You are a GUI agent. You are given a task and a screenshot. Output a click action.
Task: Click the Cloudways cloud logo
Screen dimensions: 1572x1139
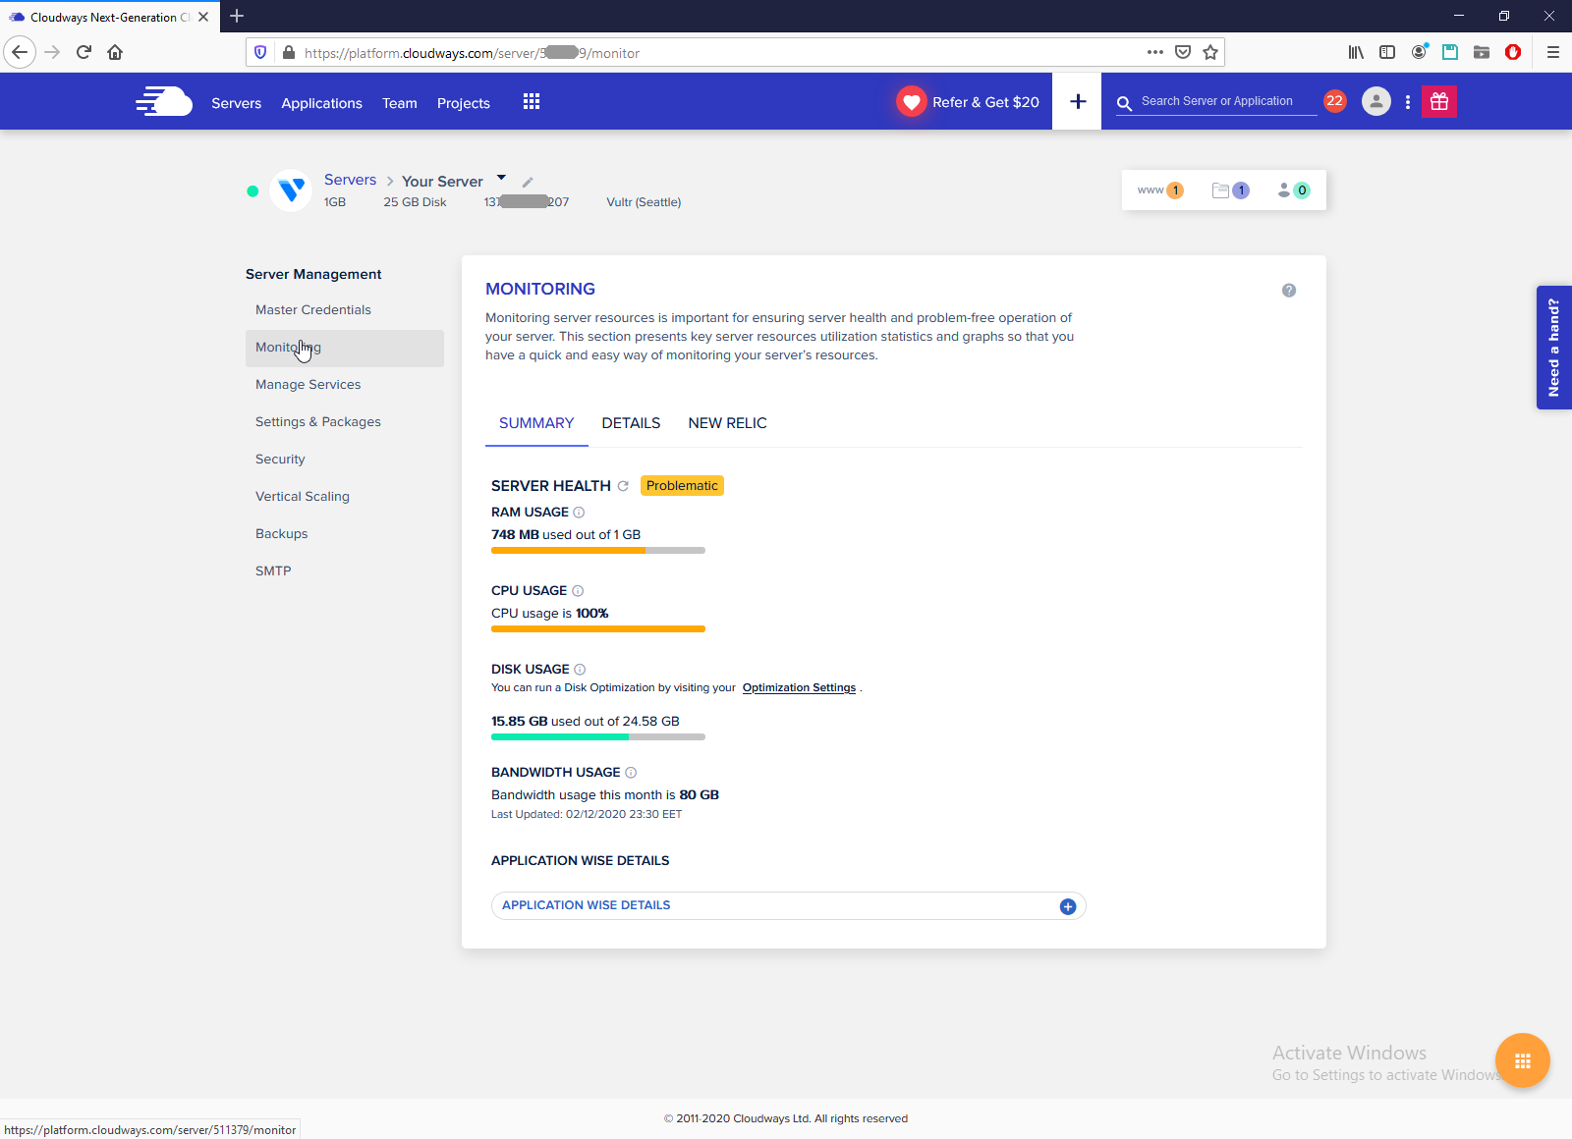pos(164,102)
